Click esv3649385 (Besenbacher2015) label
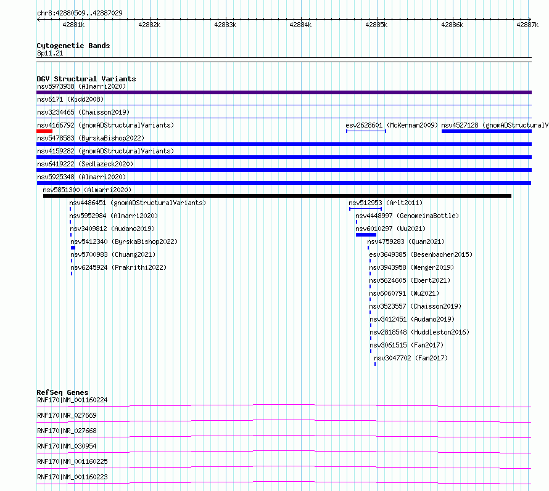 tap(421, 254)
